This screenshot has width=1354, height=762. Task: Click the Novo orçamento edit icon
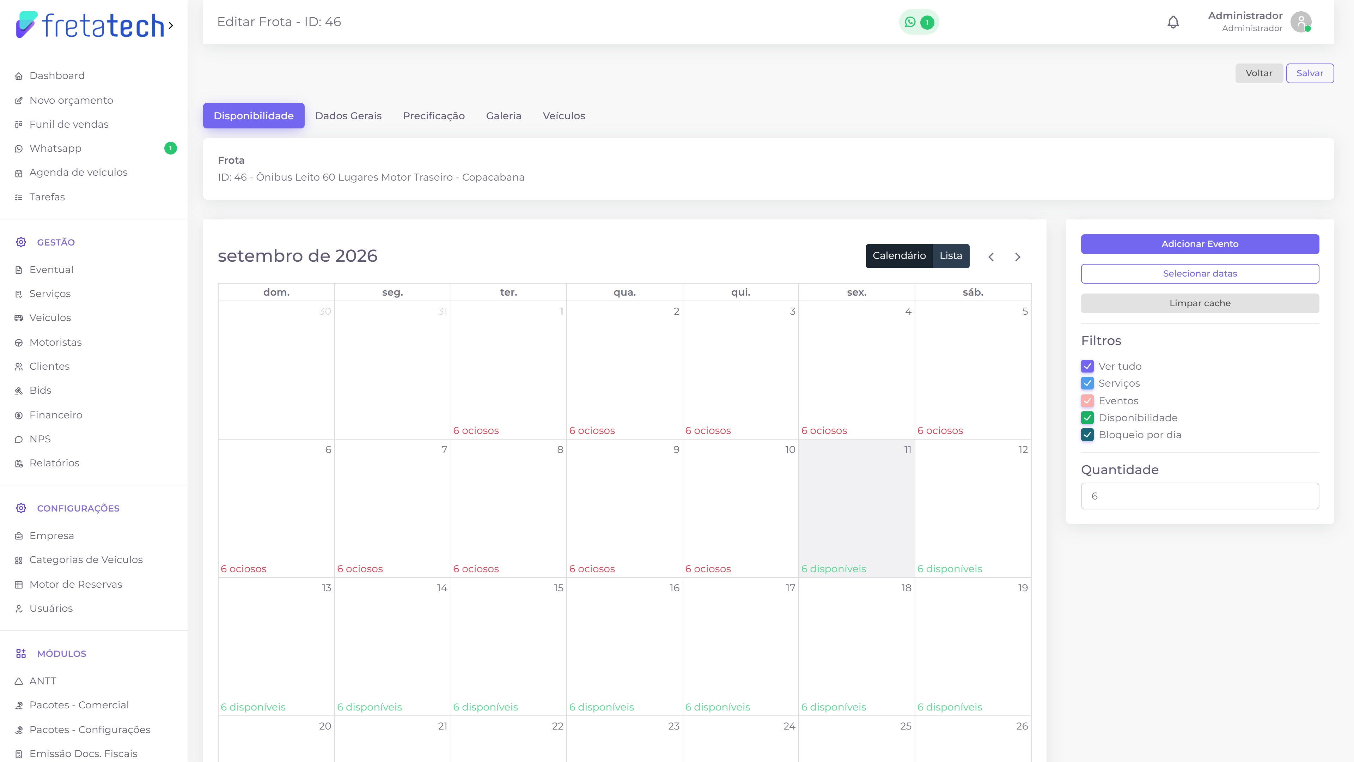coord(19,101)
